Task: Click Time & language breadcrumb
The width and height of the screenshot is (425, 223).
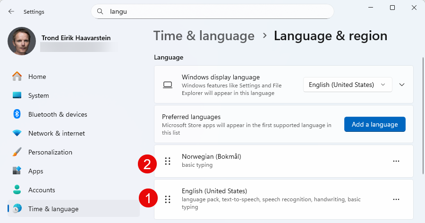Action: pos(204,36)
